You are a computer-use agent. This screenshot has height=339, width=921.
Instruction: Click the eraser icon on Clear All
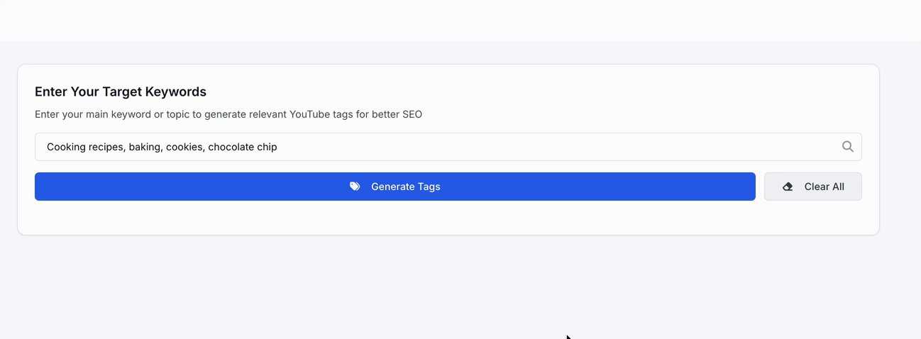point(788,187)
